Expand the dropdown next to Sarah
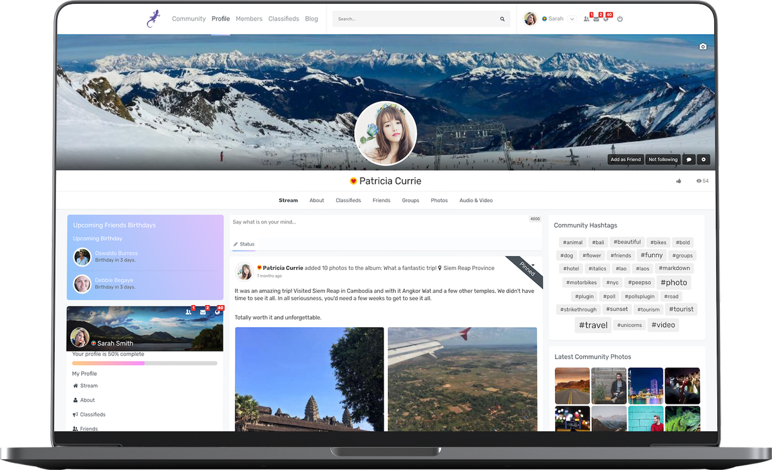 (572, 19)
